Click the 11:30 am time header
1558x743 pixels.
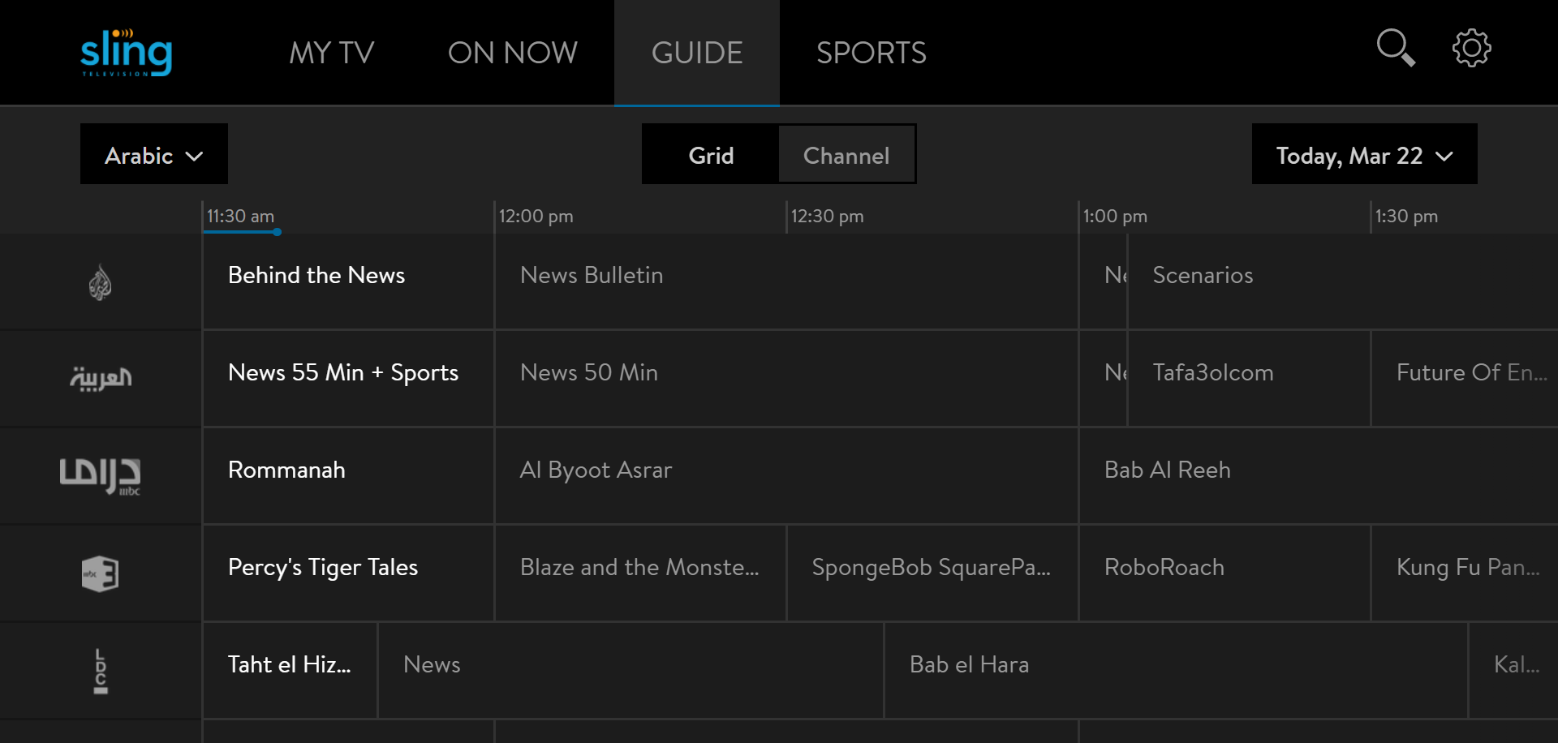tap(240, 217)
